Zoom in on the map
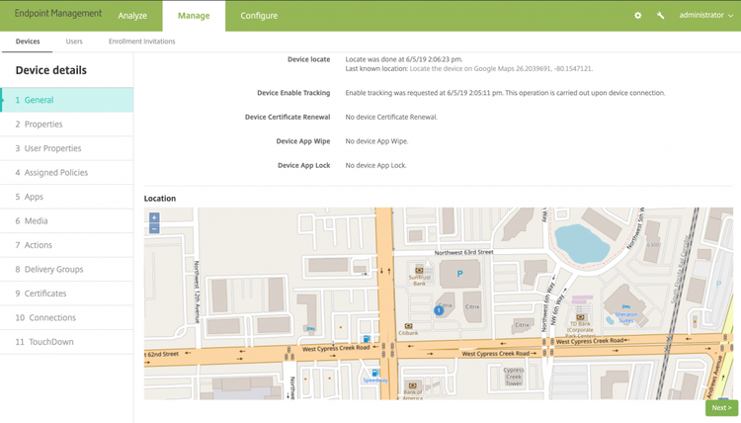741x423 pixels. (154, 217)
